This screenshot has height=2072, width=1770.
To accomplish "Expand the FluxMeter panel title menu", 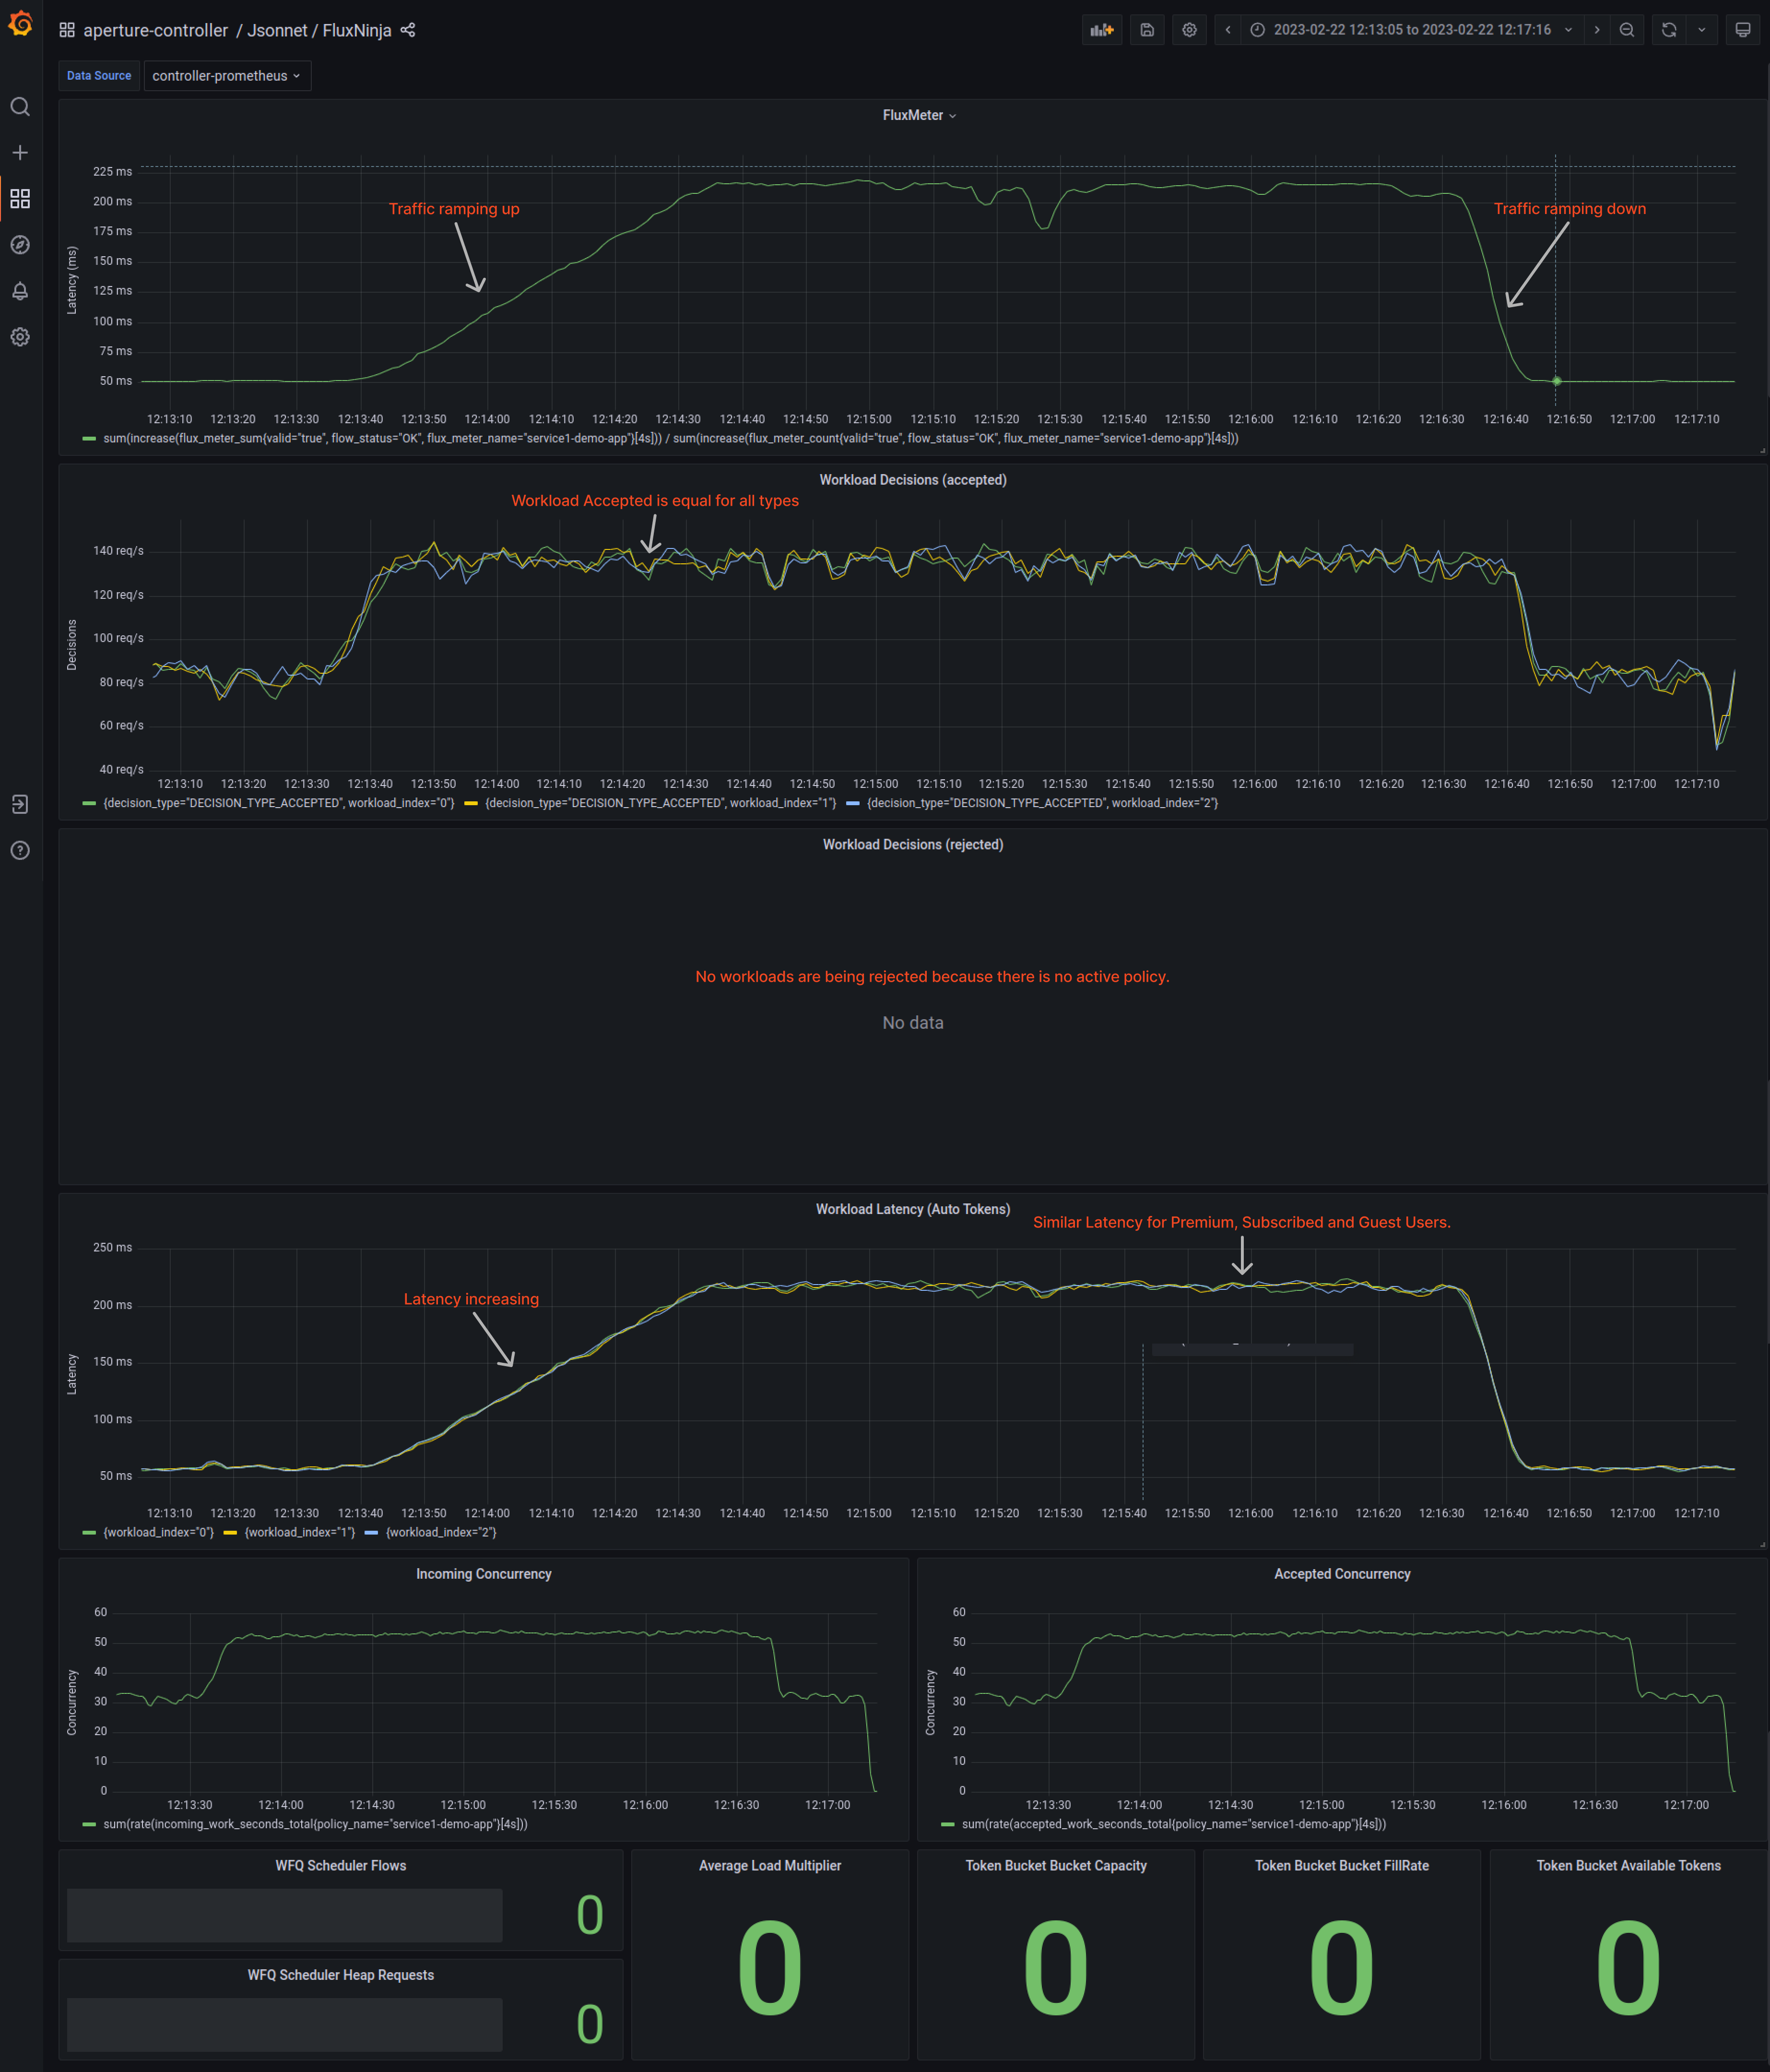I will coord(920,115).
